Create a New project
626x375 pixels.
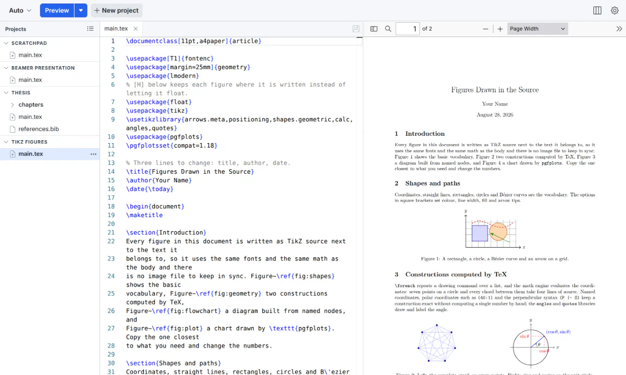click(x=117, y=10)
